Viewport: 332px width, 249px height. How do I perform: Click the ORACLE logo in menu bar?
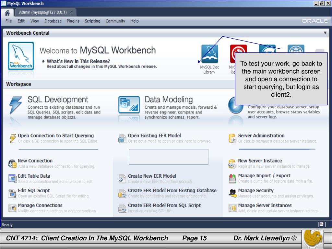pos(314,21)
